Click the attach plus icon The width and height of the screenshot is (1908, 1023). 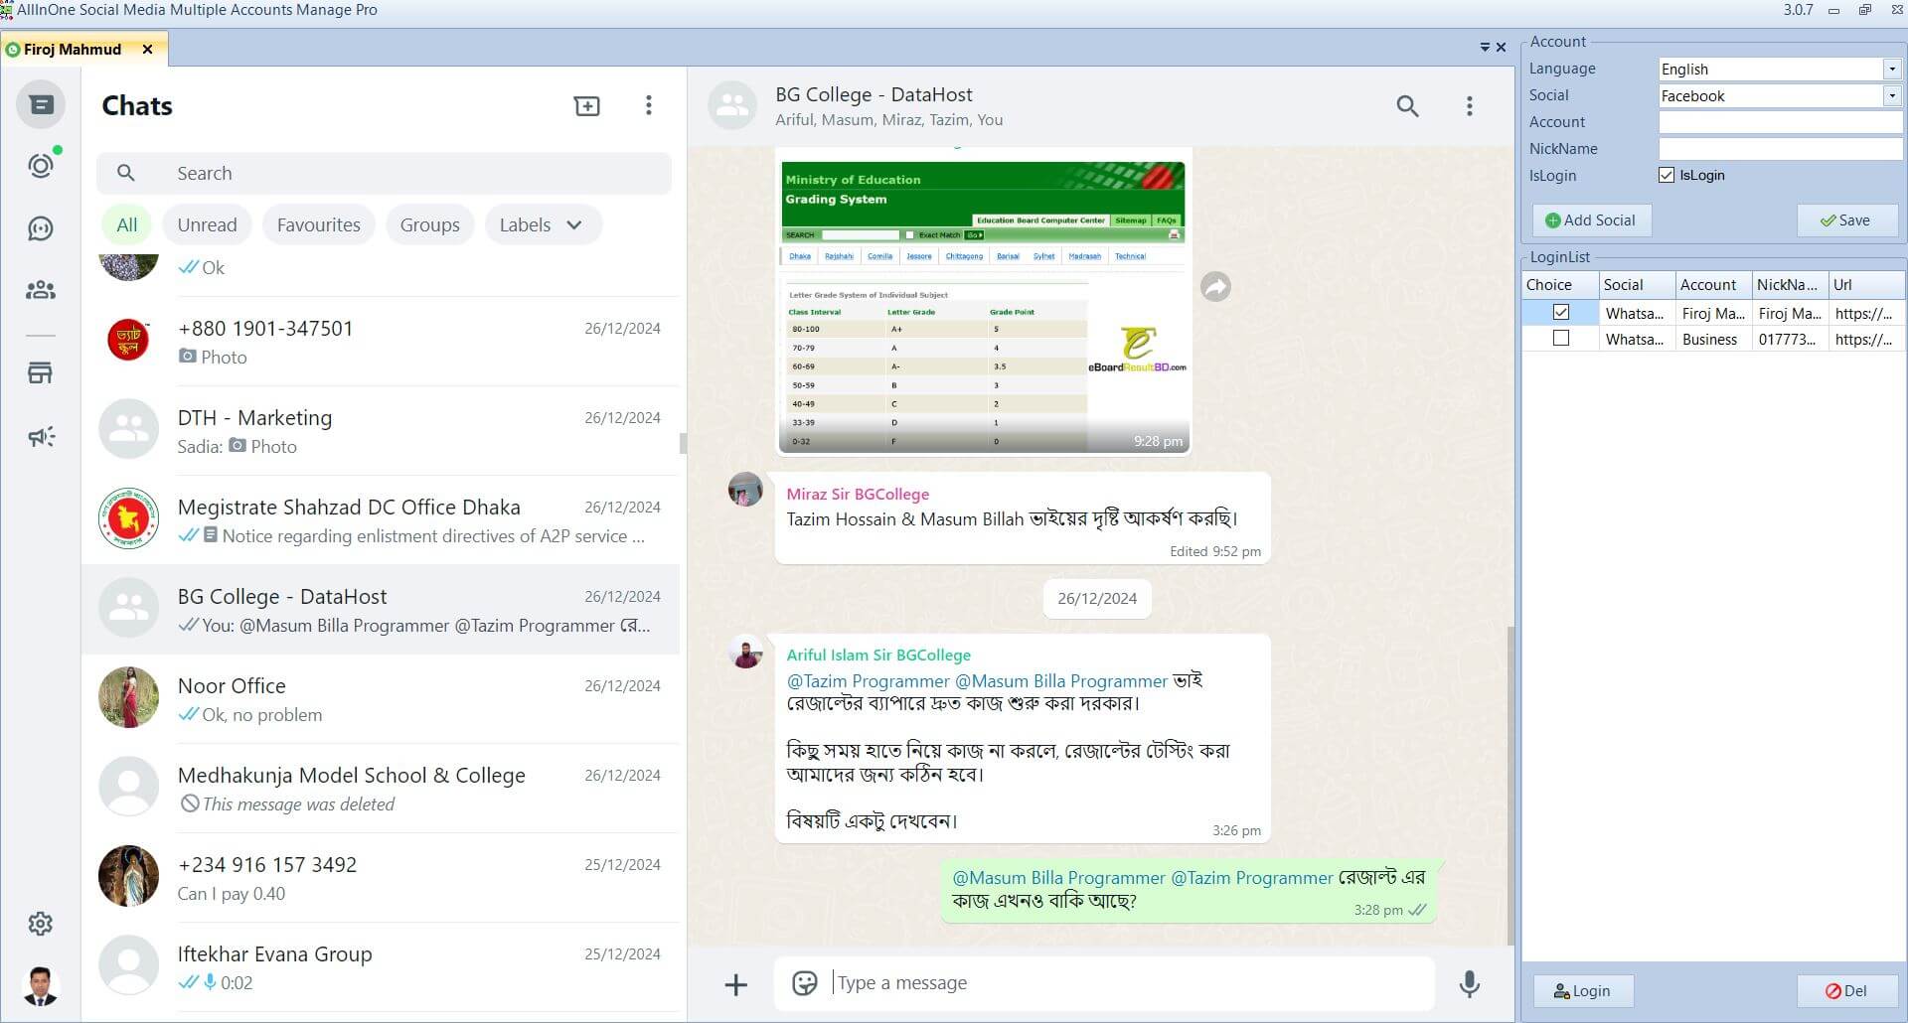[735, 984]
